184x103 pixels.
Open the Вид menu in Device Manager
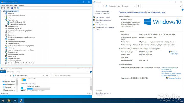16,5
